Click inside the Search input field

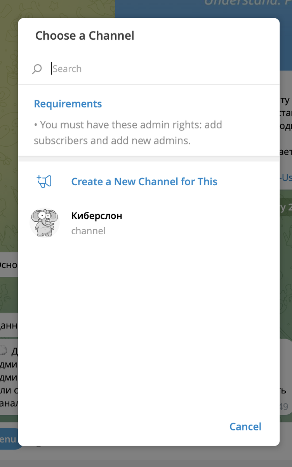[x=97, y=68]
